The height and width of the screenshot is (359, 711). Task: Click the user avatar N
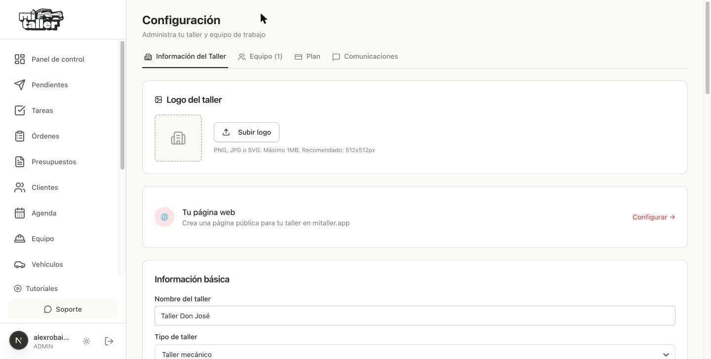point(19,340)
